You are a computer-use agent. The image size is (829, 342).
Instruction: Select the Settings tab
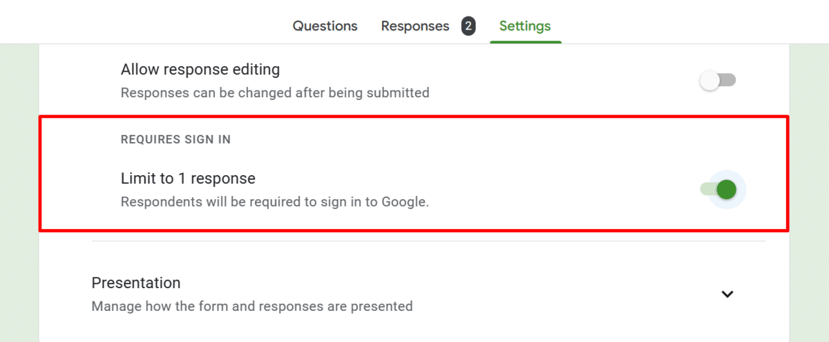[525, 26]
